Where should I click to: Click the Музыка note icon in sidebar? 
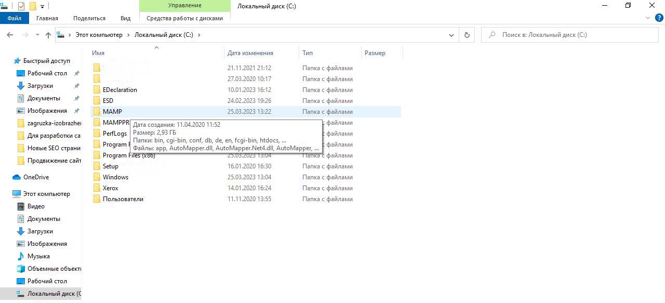21,256
